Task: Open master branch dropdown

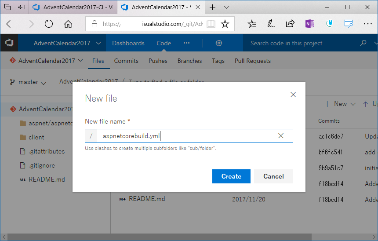Action: click(x=28, y=82)
